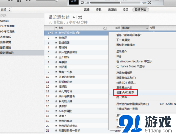The width and height of the screenshot is (176, 134).
Task: Select the song row 福娃歌
Action: coord(76,87)
